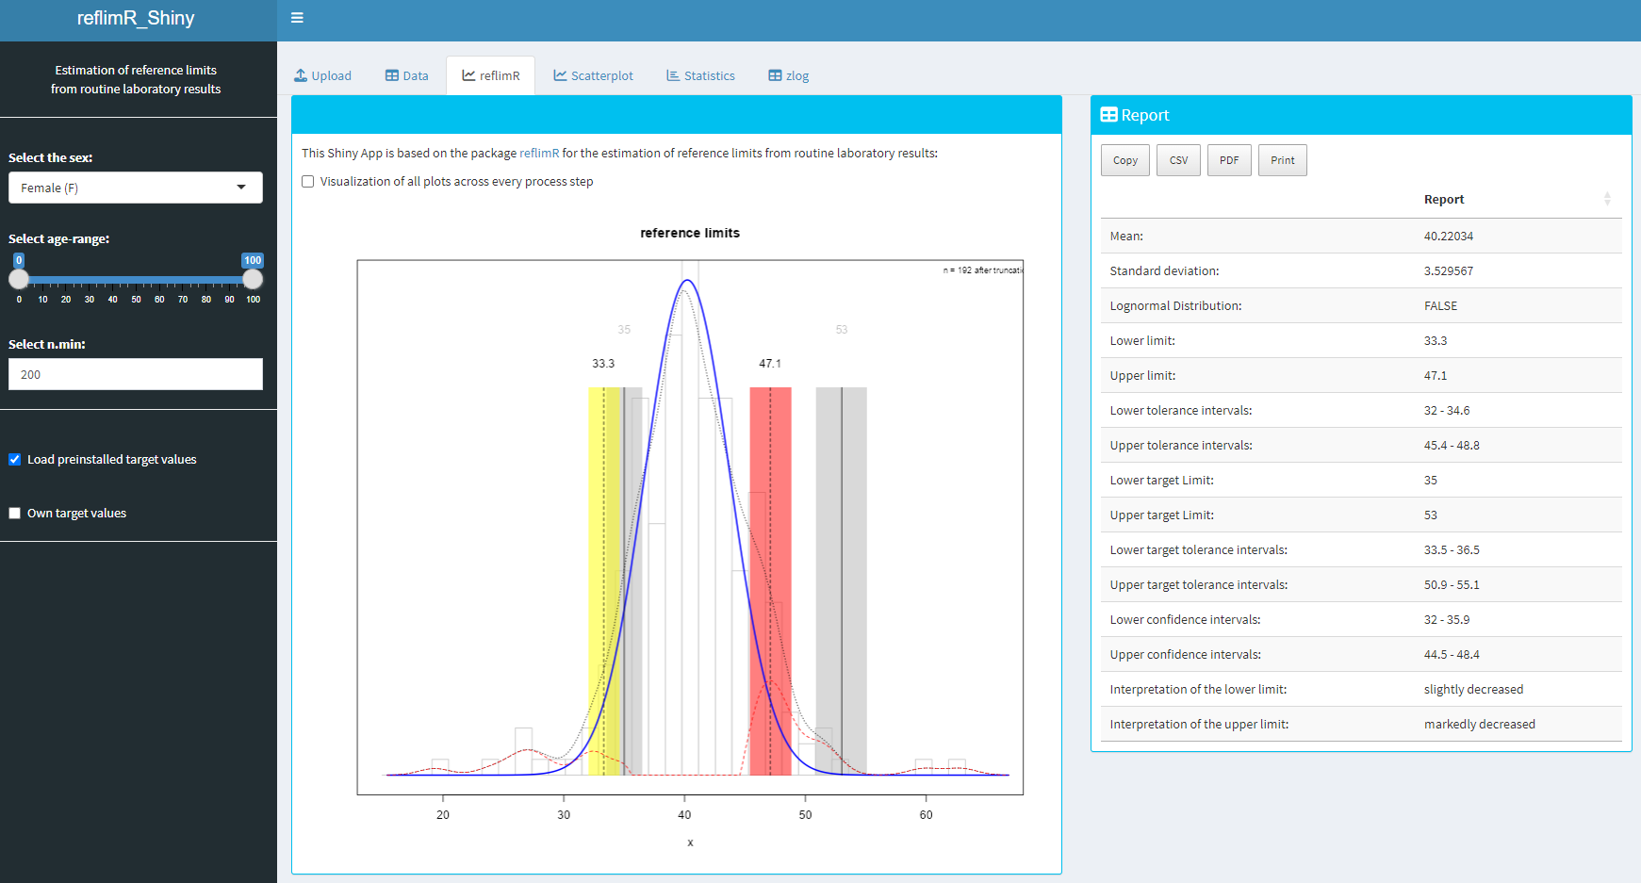Click the age-range lower slider handle at 0
This screenshot has width=1641, height=883.
click(x=19, y=279)
